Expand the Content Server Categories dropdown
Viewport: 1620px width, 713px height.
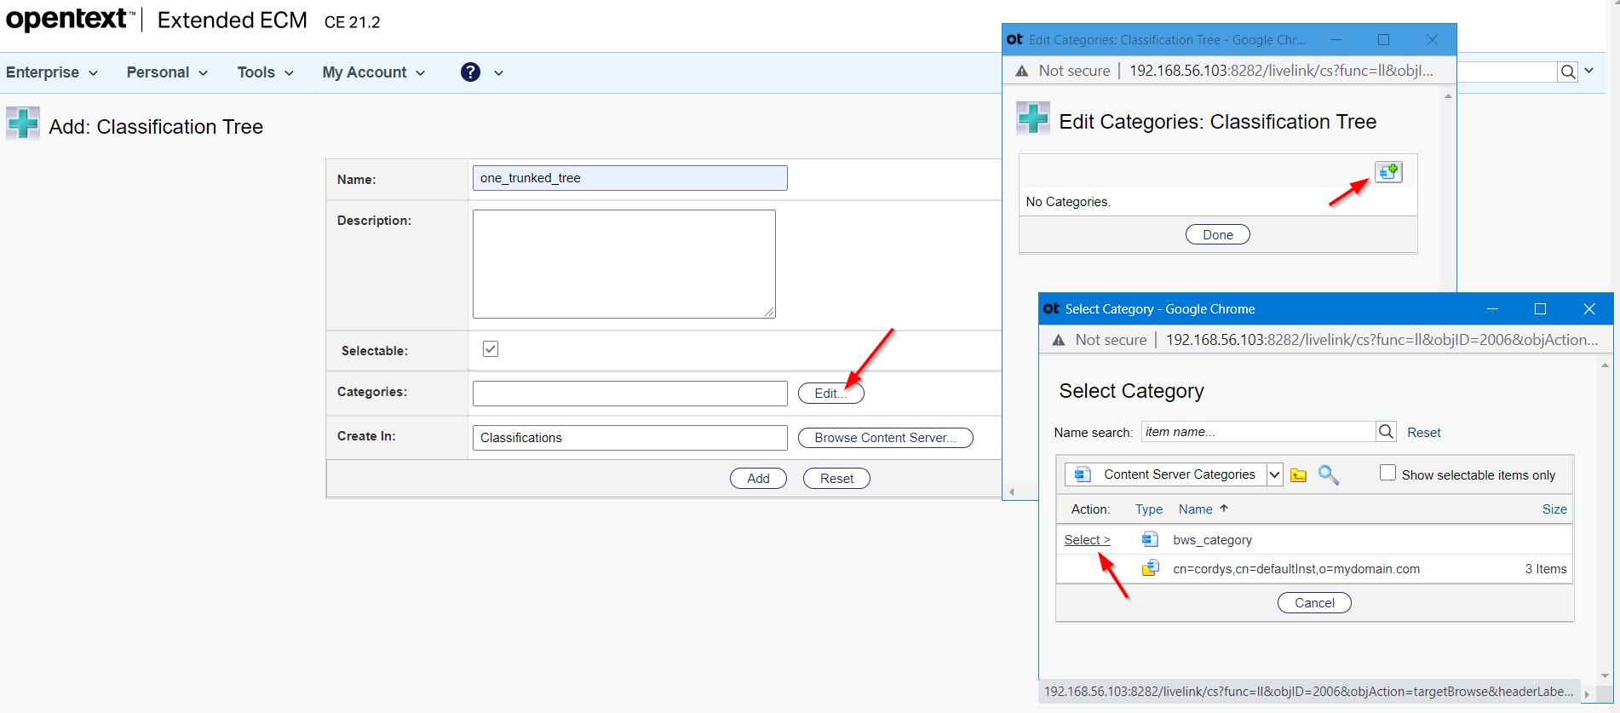pos(1274,475)
